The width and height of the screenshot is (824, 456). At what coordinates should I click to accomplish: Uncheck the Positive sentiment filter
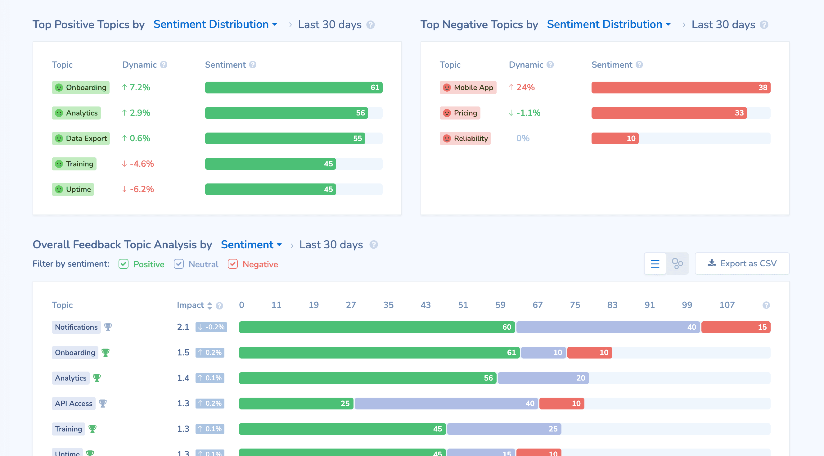(124, 264)
